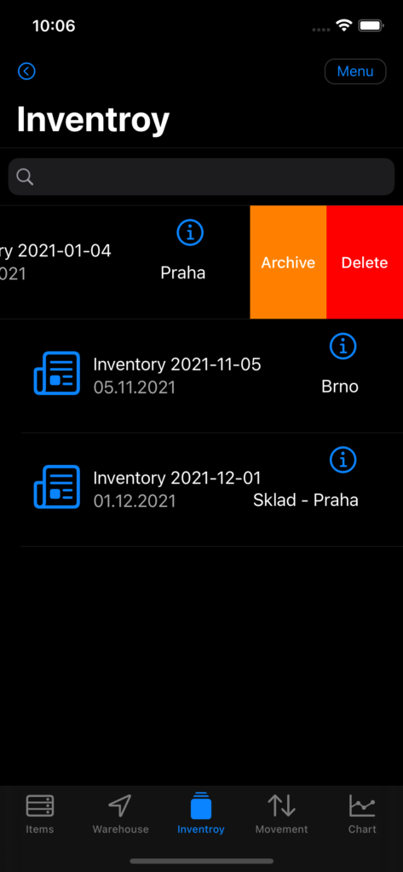
Task: Open the Menu button
Action: [x=355, y=72]
